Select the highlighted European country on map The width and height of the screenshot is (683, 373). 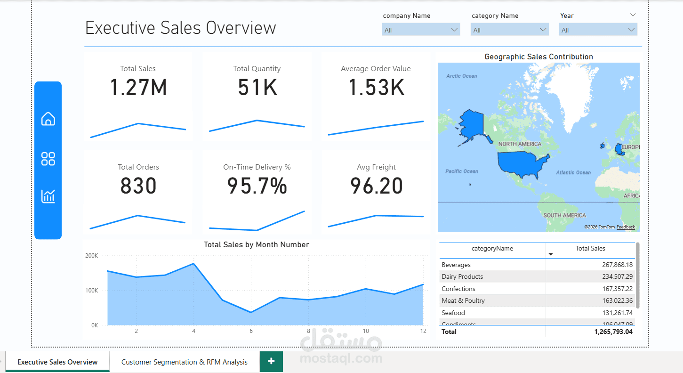620,150
